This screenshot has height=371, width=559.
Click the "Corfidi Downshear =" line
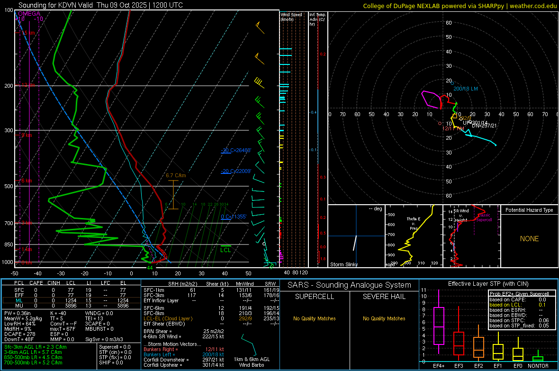[184, 360]
